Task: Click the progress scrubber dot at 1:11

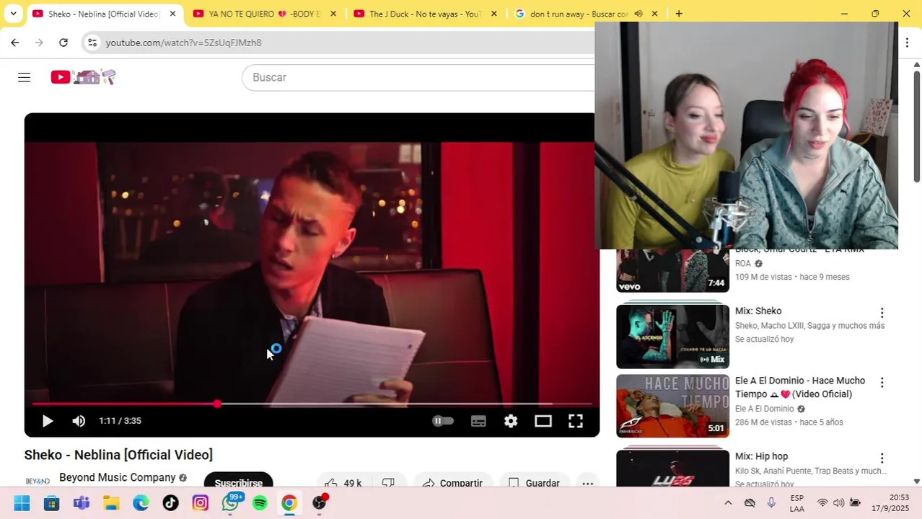Action: point(217,404)
